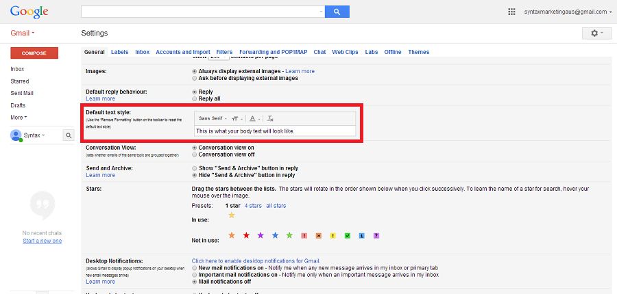Click the Compose button
Viewport: 617px width, 294px height.
(x=34, y=53)
